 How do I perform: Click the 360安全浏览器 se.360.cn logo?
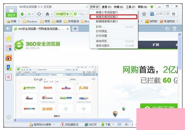tap(37, 45)
